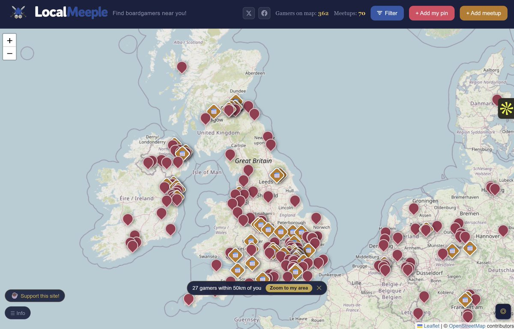Viewport: 514px width, 329px height.
Task: Select the gamer pin near Swansea
Action: (x=217, y=265)
